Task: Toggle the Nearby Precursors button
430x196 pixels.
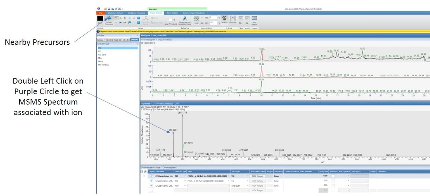Action: click(109, 20)
